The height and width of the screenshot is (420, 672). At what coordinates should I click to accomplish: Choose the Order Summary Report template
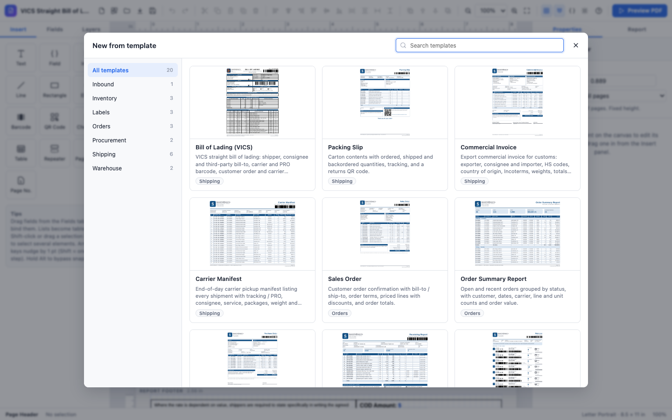tap(518, 260)
